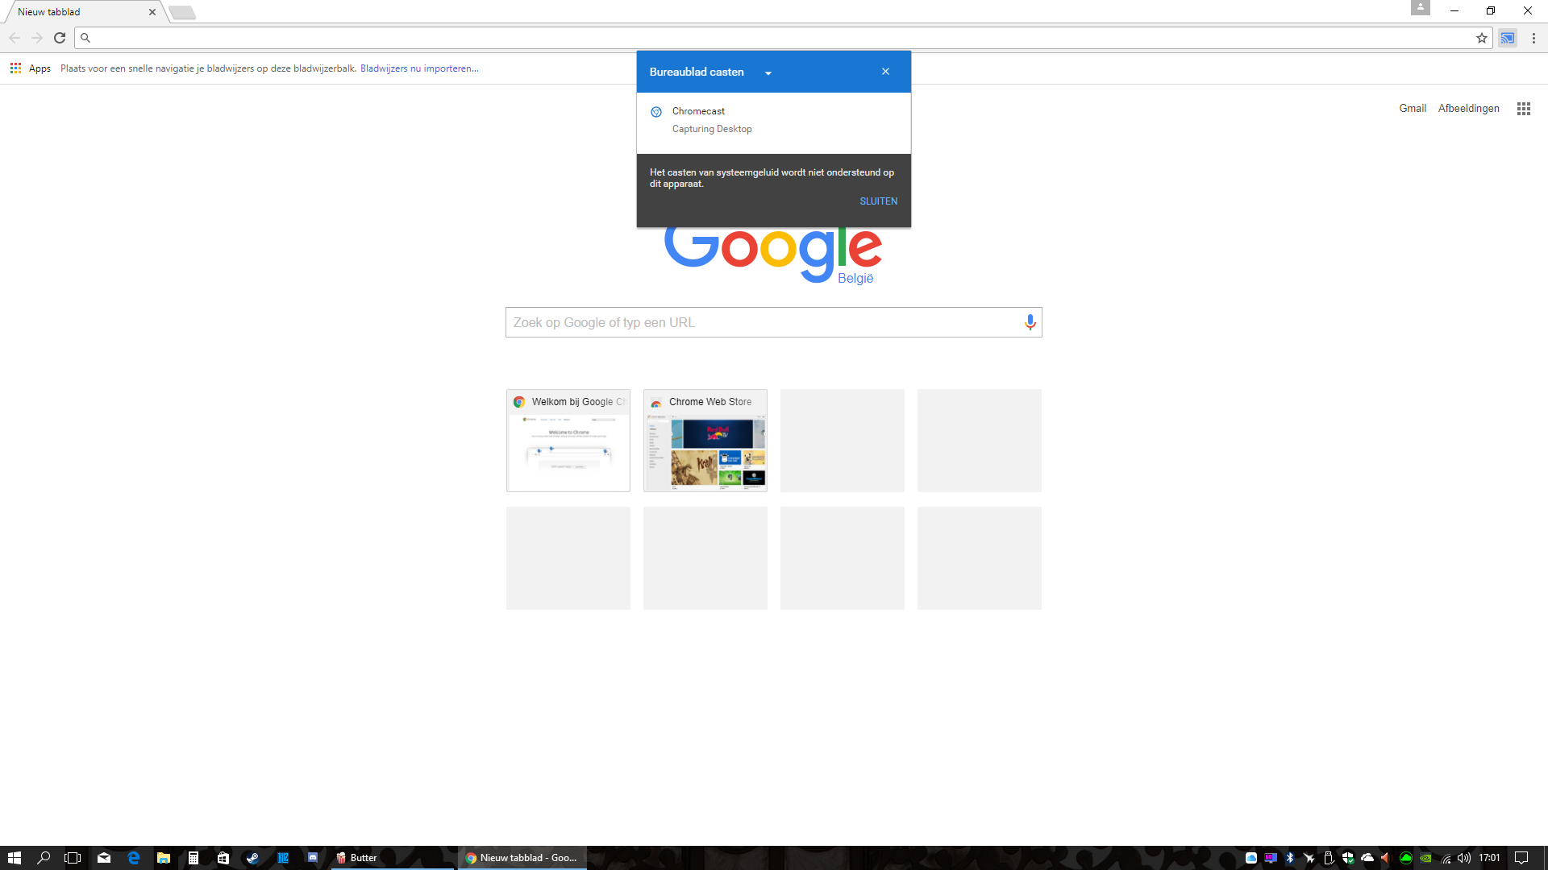This screenshot has height=870, width=1548.
Task: Open the Chrome Web Store thumbnail
Action: [705, 441]
